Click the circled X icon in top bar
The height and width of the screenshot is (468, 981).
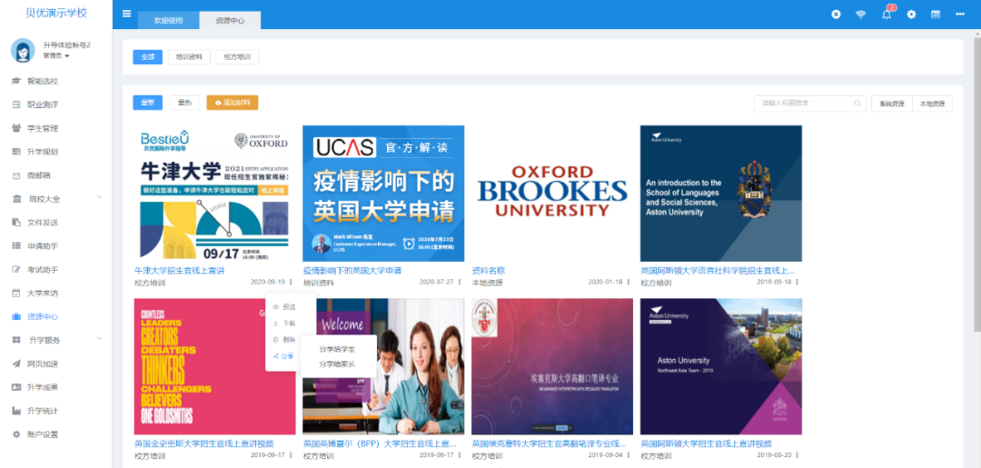click(x=836, y=15)
